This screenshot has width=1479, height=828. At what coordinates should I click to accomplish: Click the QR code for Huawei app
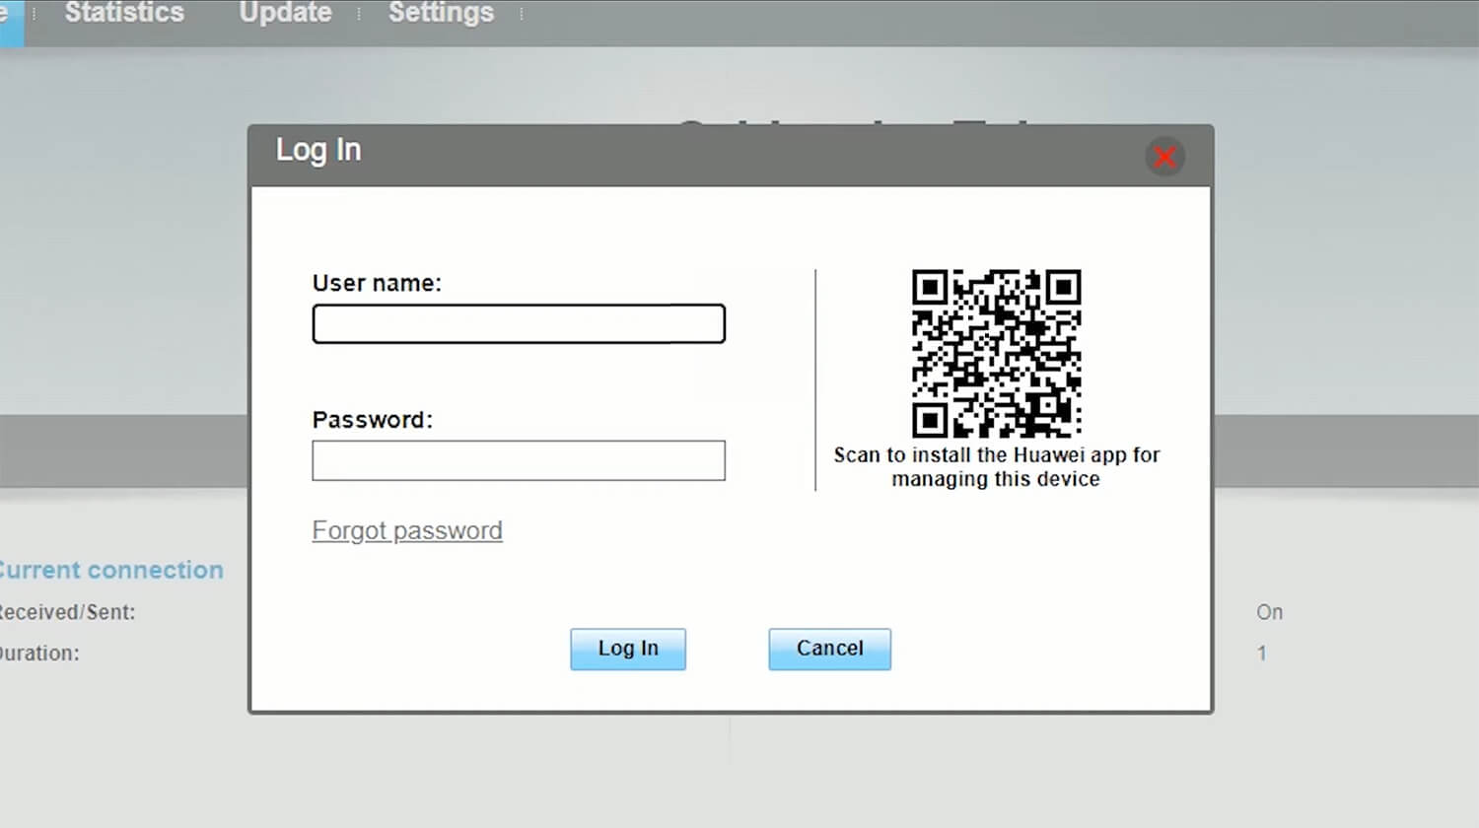coord(996,353)
